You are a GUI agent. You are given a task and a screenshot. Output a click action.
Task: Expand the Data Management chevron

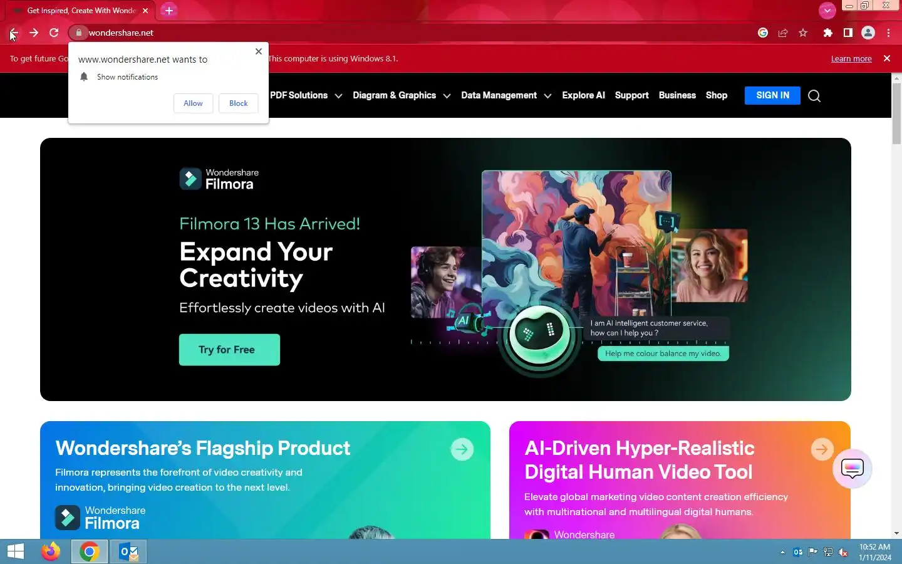click(547, 96)
